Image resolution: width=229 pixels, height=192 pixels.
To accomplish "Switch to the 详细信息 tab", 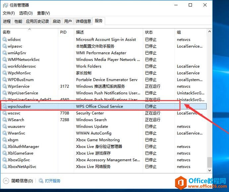I will 83,22.
